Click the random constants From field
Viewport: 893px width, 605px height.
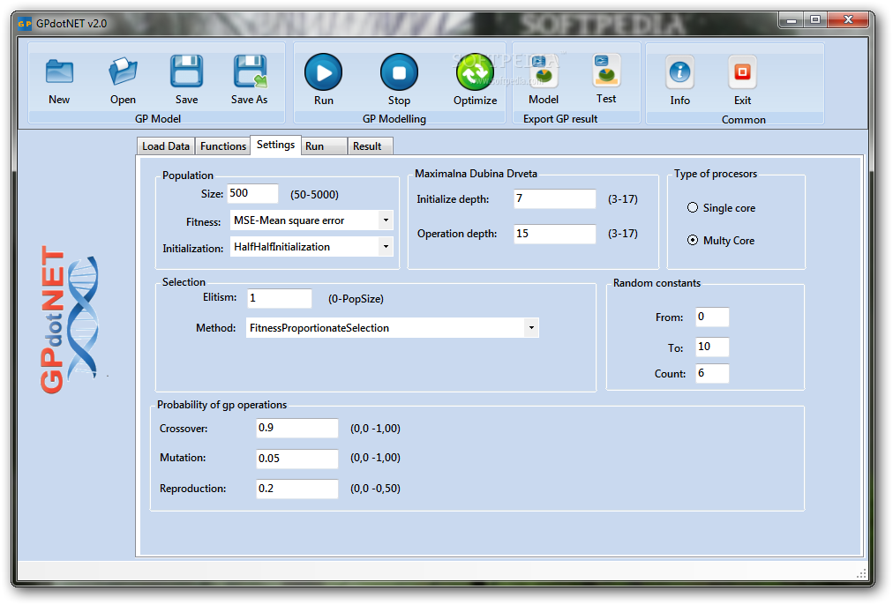point(712,317)
